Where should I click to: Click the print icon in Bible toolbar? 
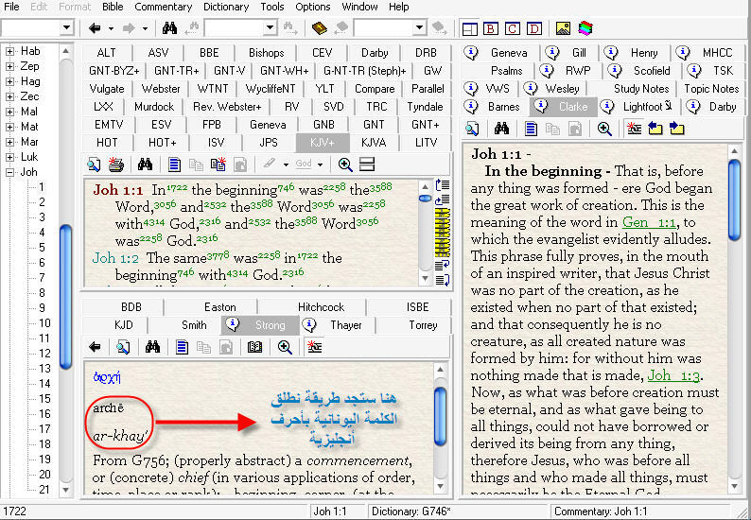tap(116, 165)
